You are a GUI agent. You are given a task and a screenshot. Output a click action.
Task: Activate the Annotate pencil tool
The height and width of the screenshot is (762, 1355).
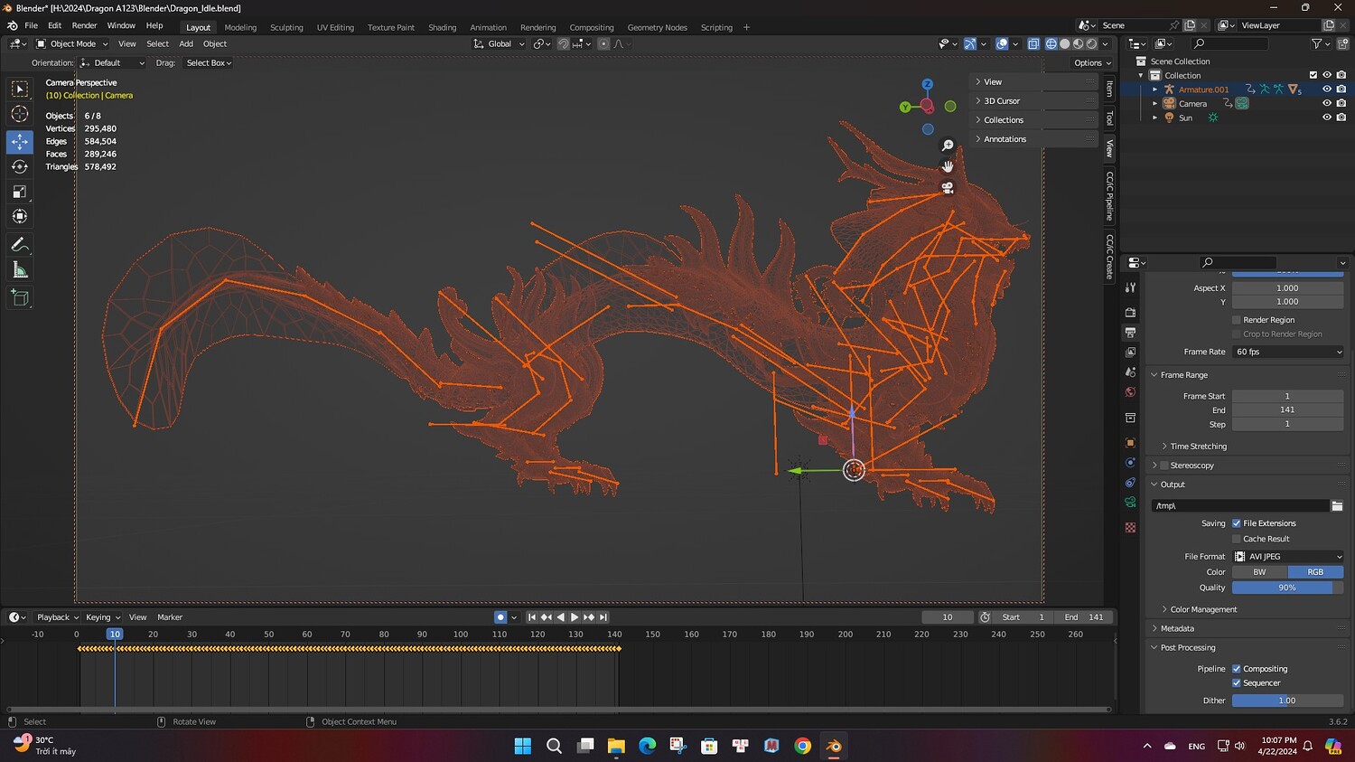point(20,245)
